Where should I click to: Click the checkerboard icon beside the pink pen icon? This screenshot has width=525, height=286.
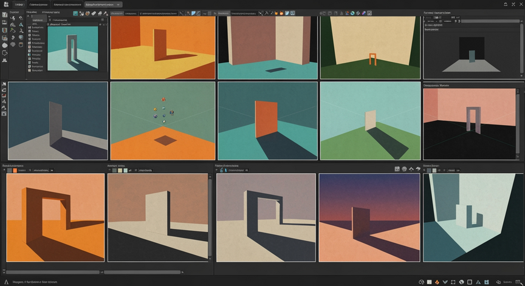tap(369, 13)
